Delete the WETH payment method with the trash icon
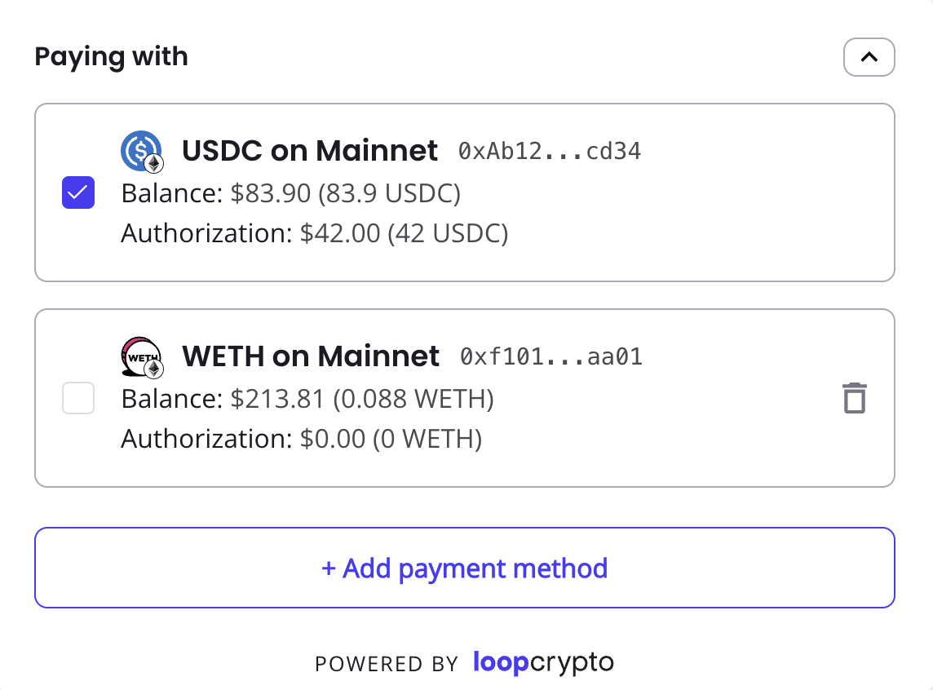Screen dimensions: 933x690 point(855,398)
